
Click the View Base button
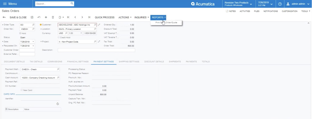90,33
